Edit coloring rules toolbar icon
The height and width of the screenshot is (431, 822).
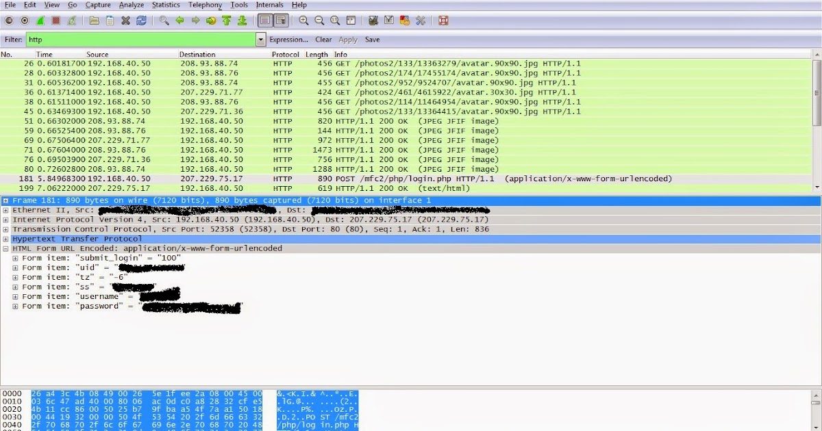click(x=405, y=21)
